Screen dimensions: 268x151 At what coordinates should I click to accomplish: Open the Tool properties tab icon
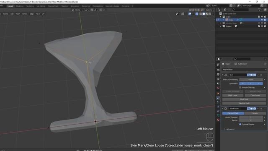218,65
